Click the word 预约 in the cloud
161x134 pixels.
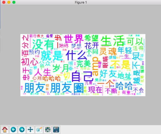(x=34, y=52)
